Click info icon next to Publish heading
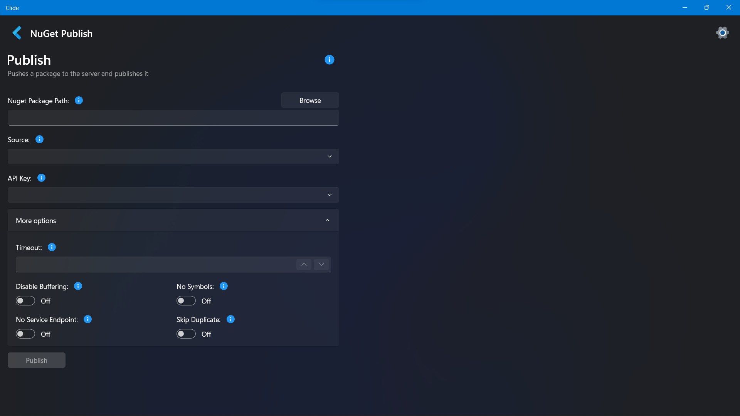Screen dimensions: 740x416 click(329, 60)
